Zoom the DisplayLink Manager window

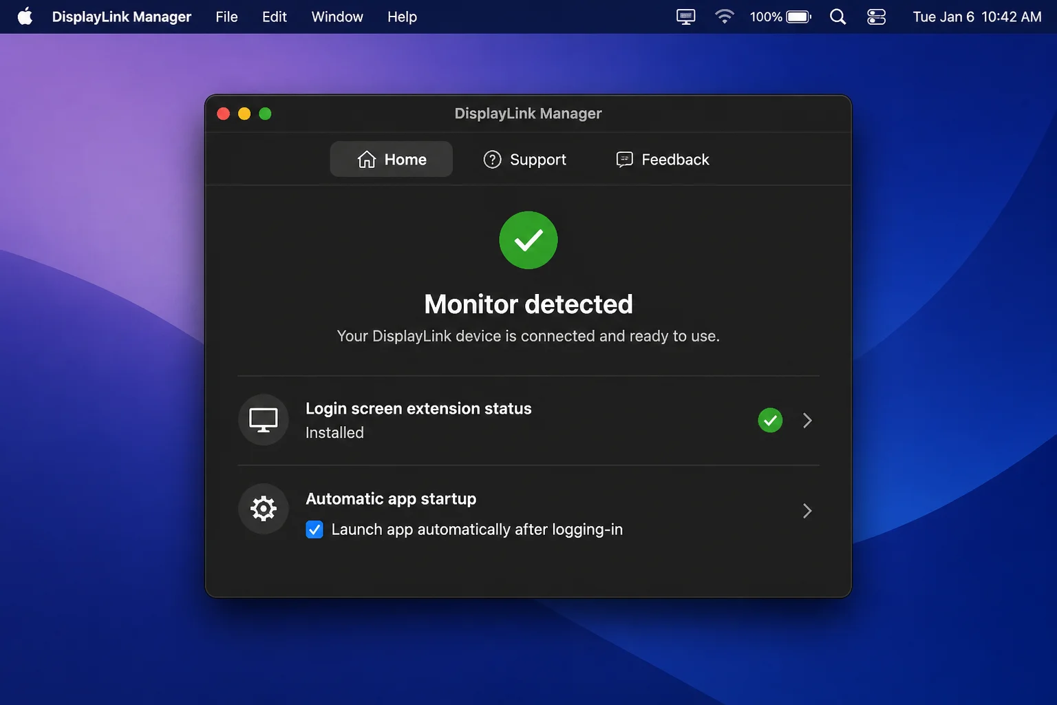coord(265,114)
